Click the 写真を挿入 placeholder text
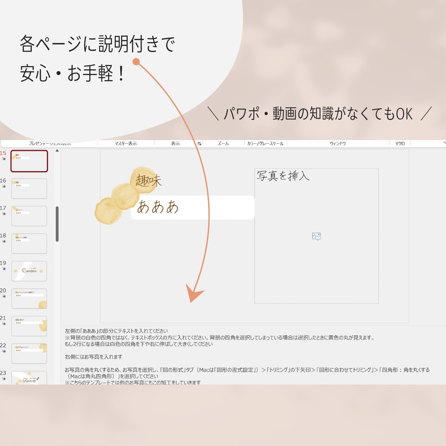 283,176
